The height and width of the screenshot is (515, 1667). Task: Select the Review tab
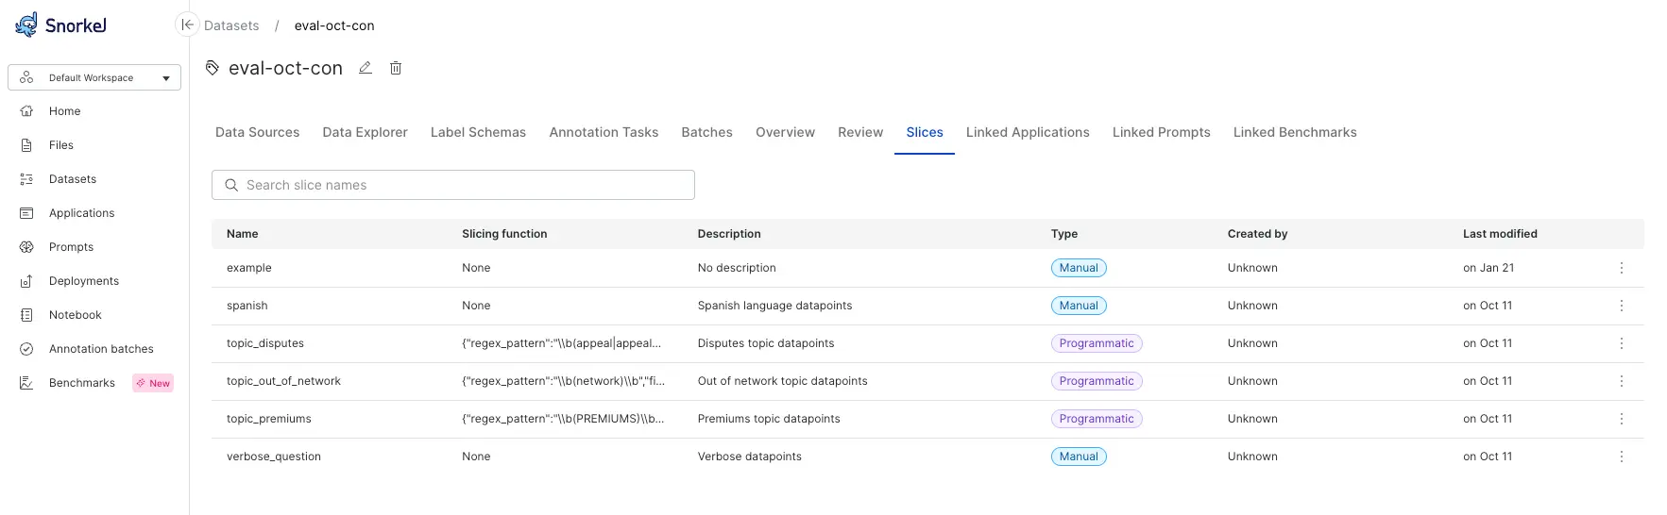860,132
